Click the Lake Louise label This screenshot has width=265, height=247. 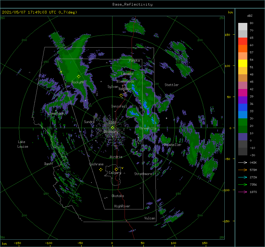click(x=23, y=144)
